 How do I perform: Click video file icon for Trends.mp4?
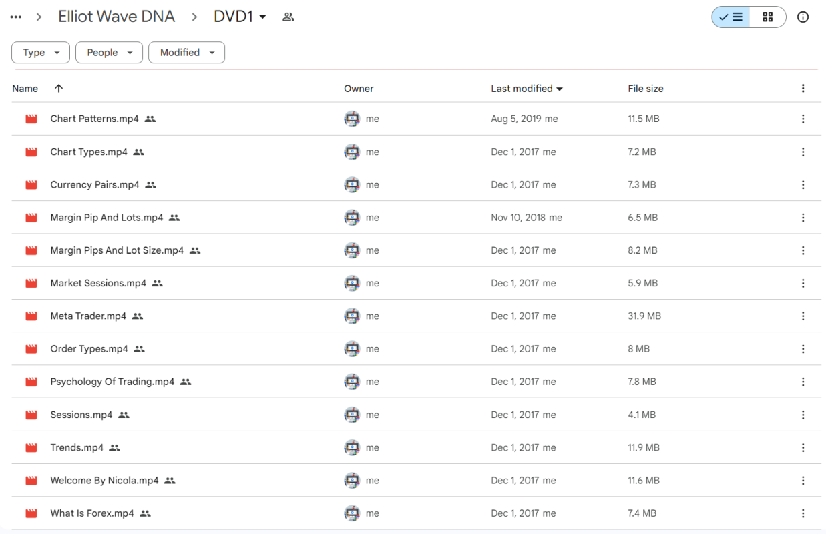[31, 448]
